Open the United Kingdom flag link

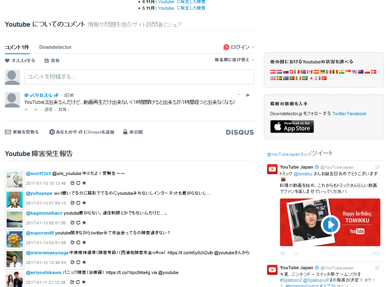pyautogui.click(x=273, y=78)
